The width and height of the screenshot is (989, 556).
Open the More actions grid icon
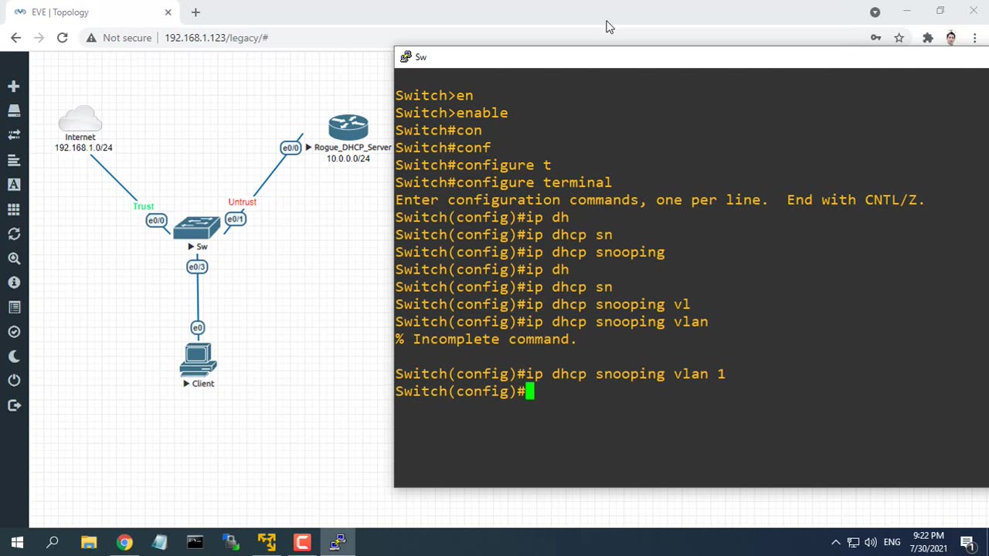pyautogui.click(x=14, y=209)
